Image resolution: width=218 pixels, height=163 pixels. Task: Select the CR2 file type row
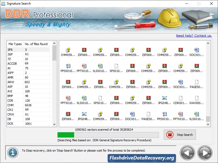[28, 110]
